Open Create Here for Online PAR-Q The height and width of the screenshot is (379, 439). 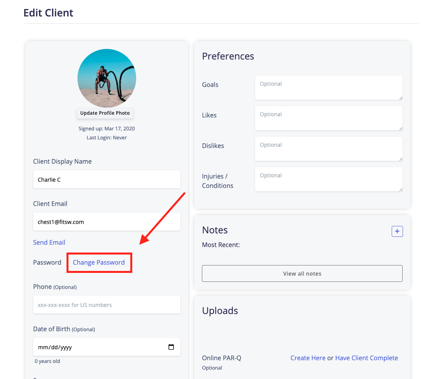tap(308, 357)
